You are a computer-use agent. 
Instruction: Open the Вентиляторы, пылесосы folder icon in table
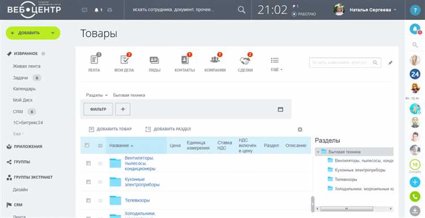click(x=115, y=163)
